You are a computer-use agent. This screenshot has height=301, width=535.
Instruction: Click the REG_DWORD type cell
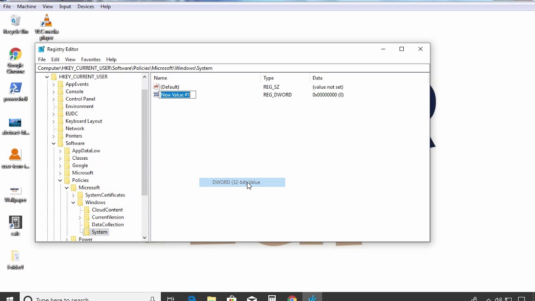[278, 95]
